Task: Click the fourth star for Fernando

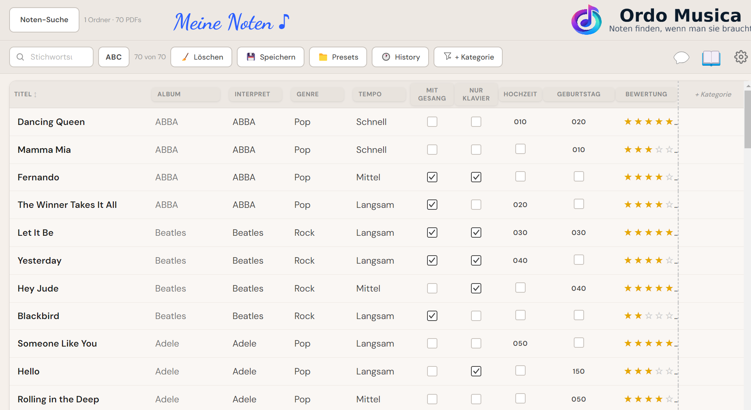Action: (x=659, y=177)
